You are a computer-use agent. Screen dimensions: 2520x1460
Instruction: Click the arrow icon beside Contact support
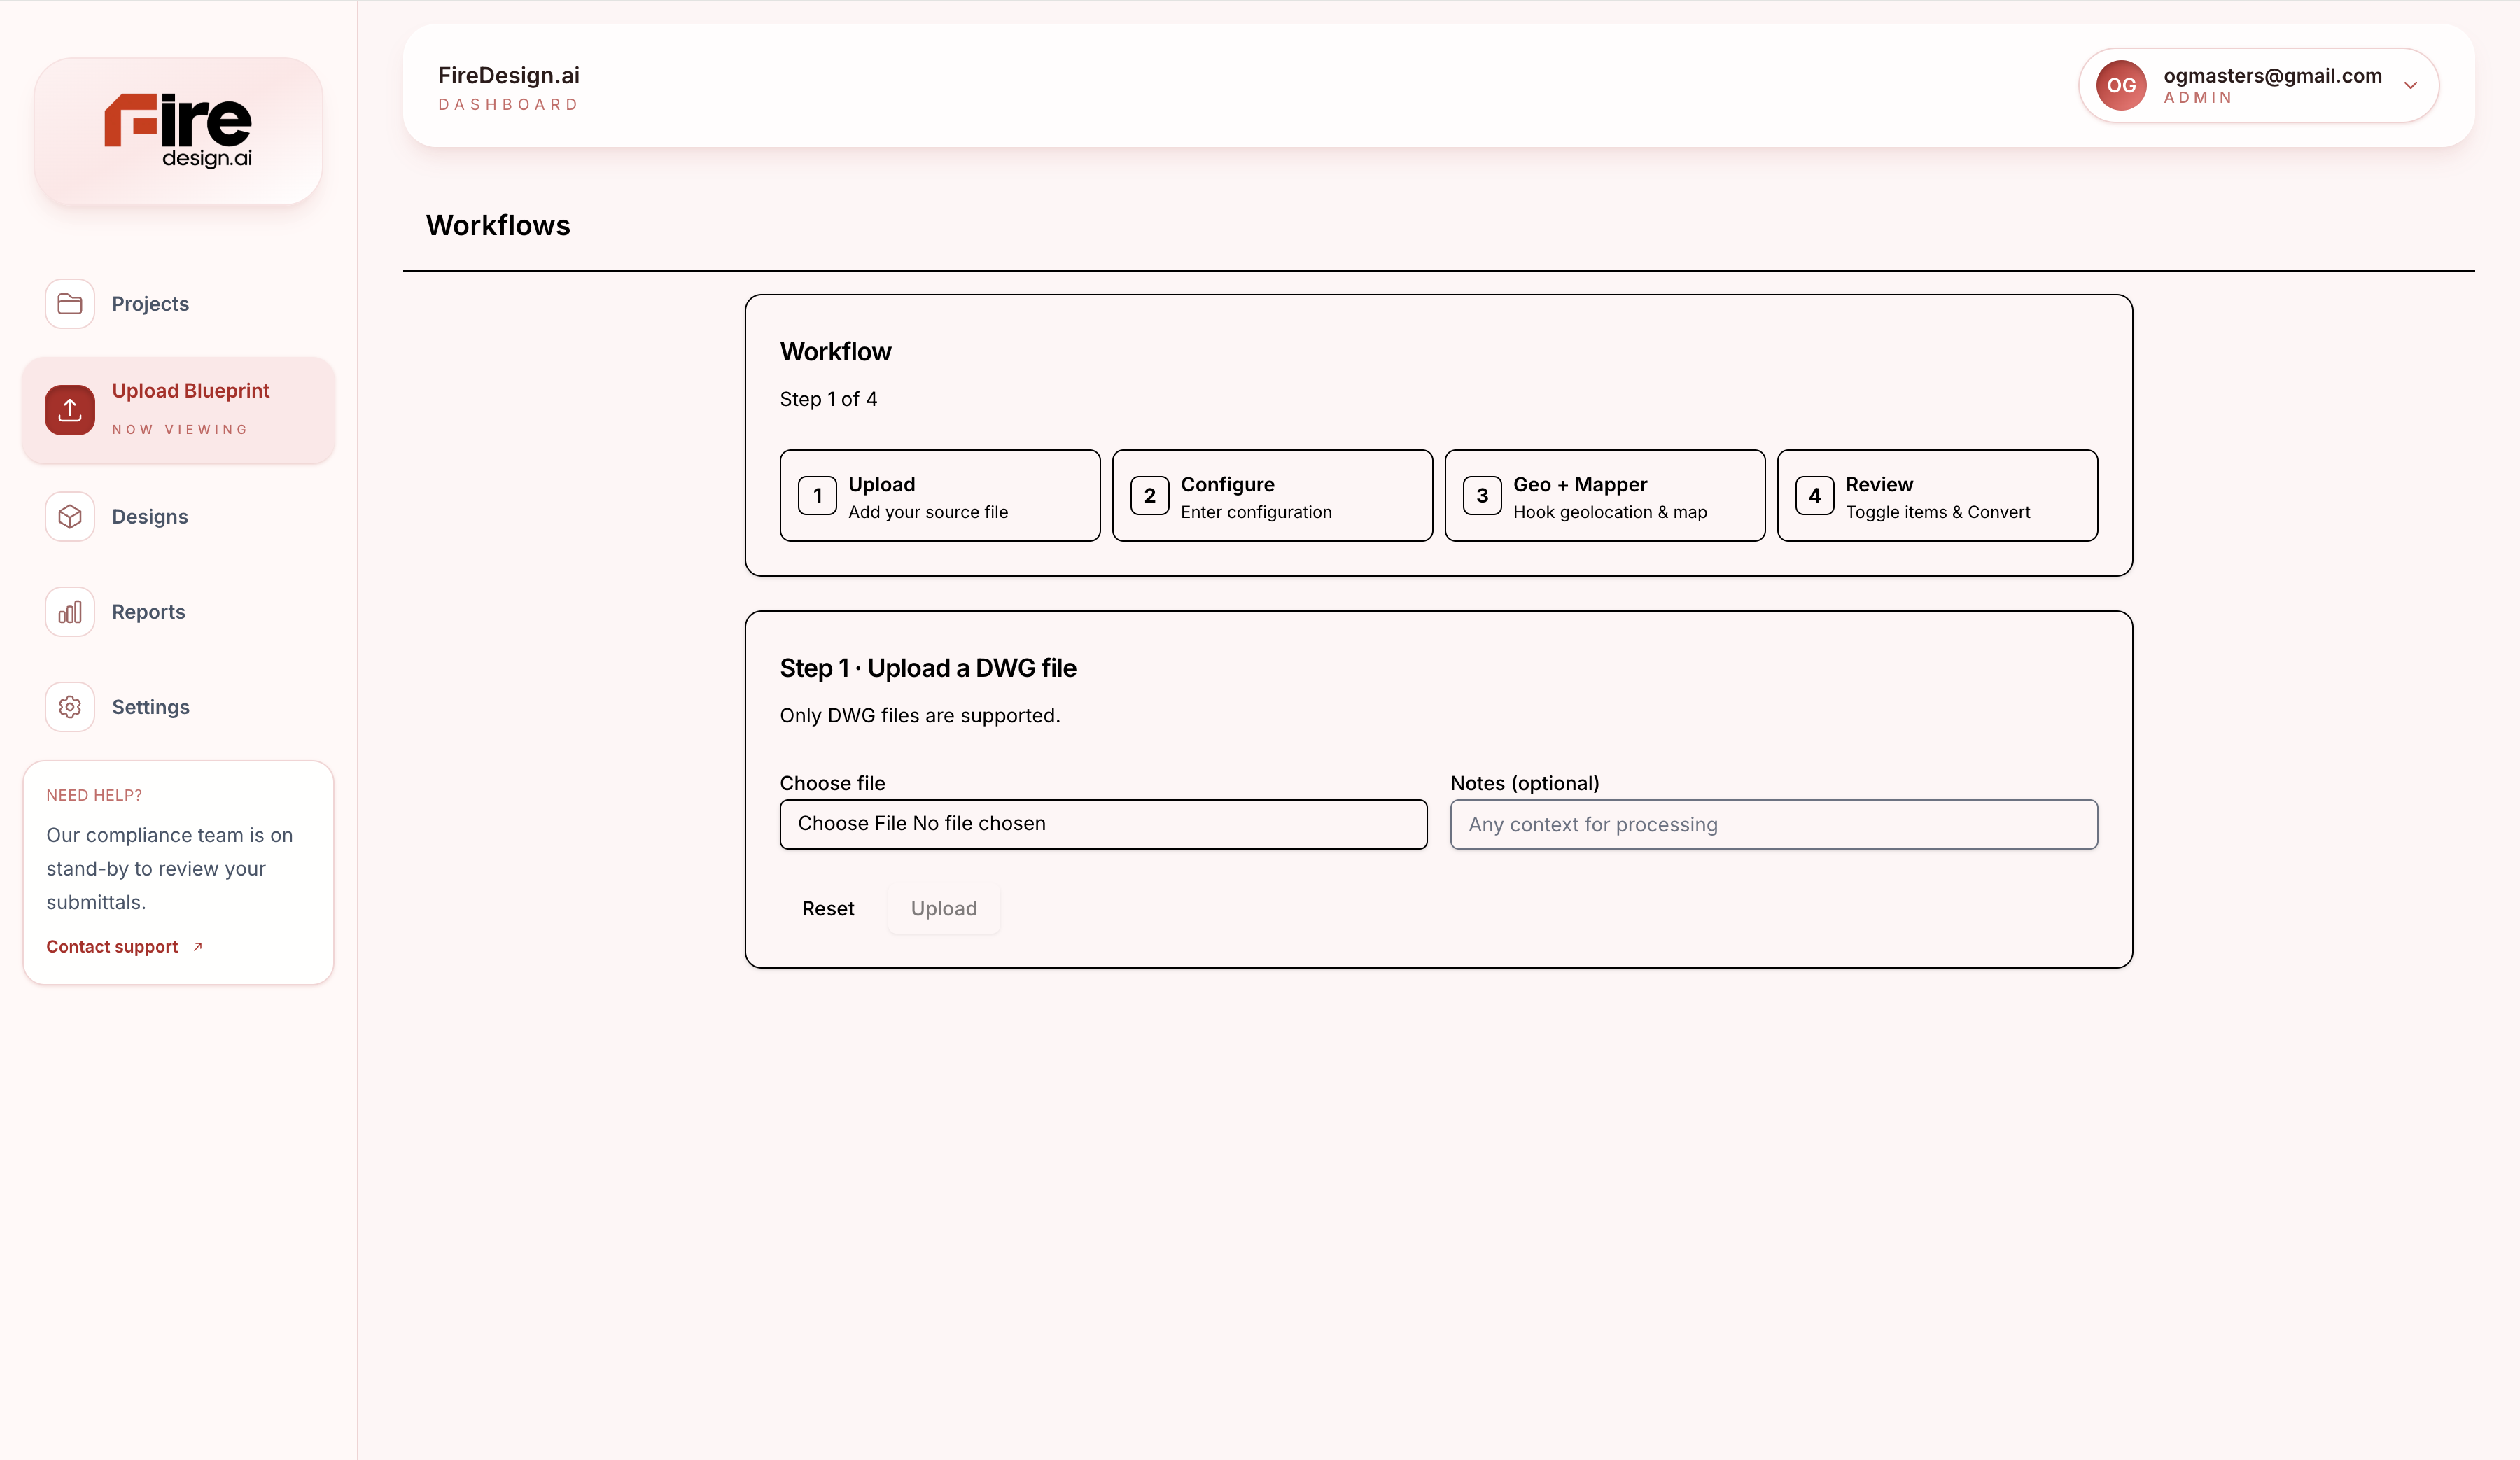pyautogui.click(x=198, y=947)
